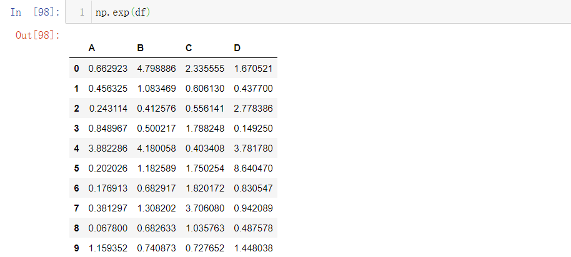Viewport: 571px width, 257px height.
Task: Click cell value 0.403408
Action: click(205, 148)
